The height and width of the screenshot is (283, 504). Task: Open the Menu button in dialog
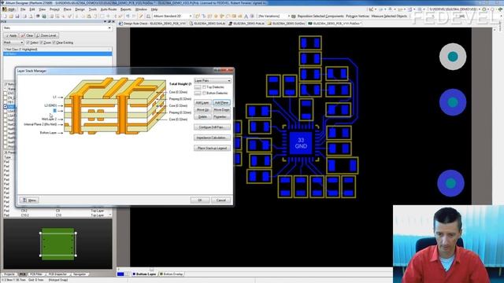pos(29,200)
